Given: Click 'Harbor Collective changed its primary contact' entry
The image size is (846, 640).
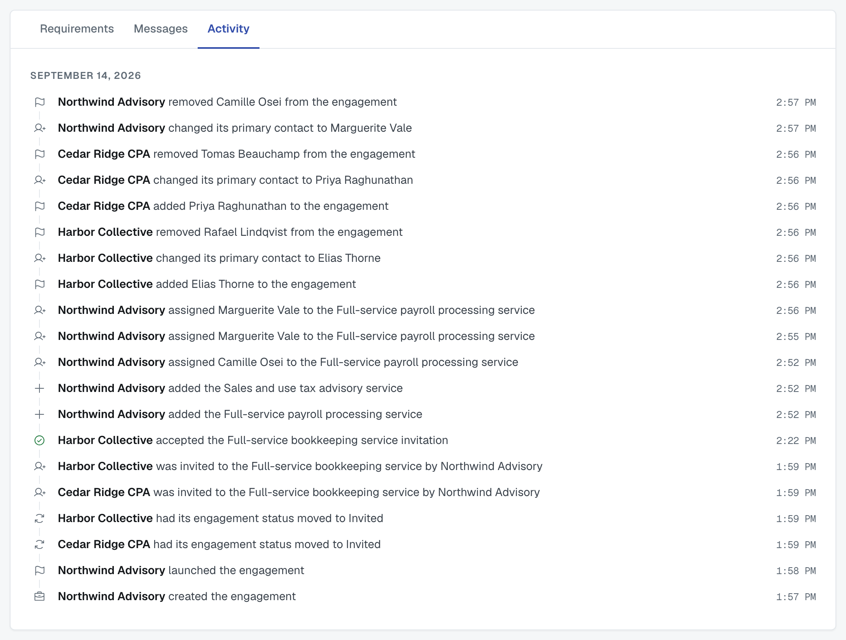Looking at the screenshot, I should (x=219, y=258).
